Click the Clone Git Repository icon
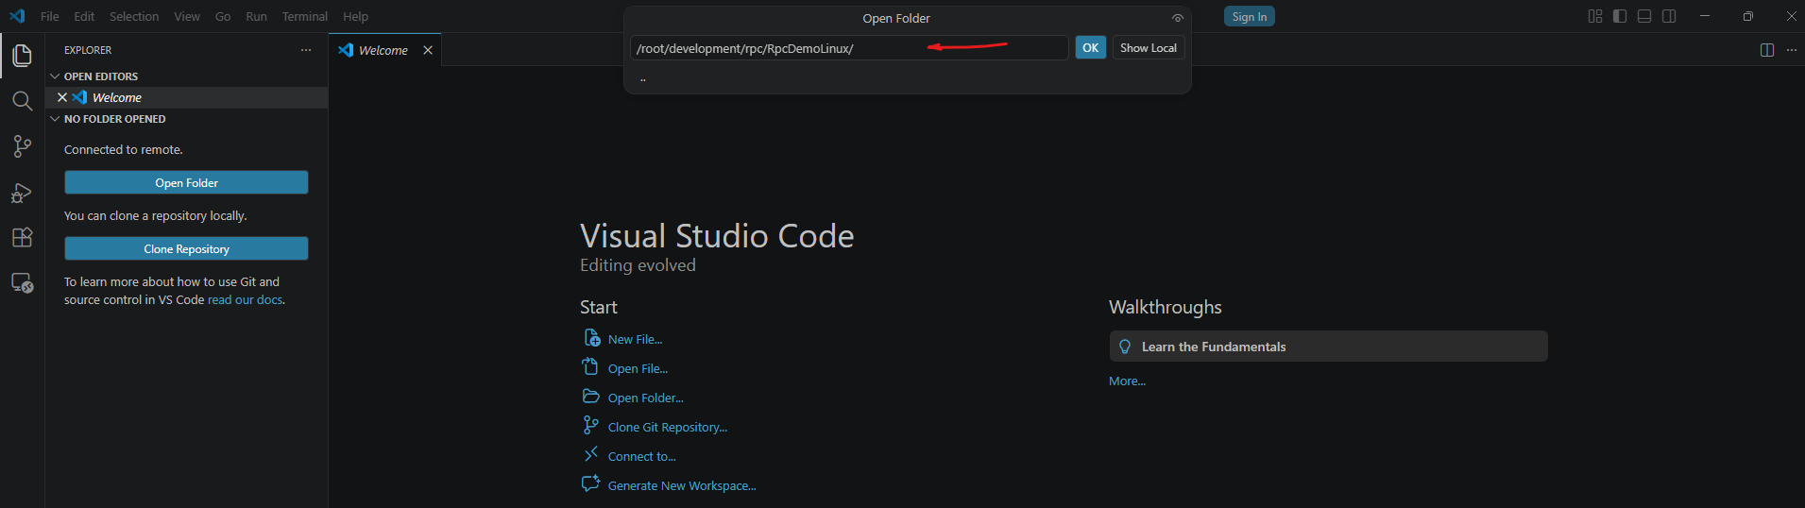This screenshot has width=1805, height=508. tap(591, 426)
